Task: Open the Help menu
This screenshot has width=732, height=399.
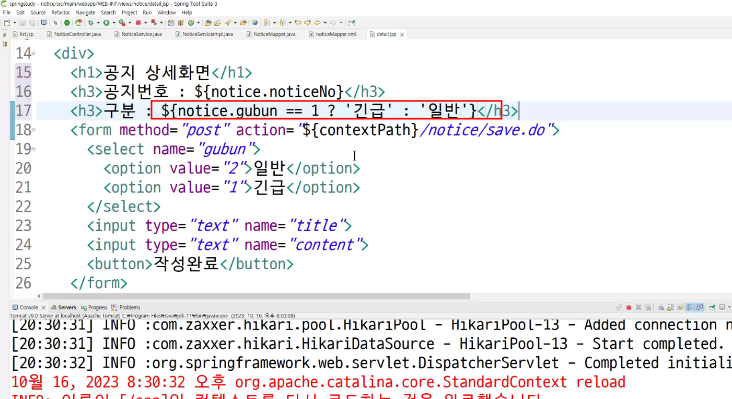Action: tap(187, 13)
